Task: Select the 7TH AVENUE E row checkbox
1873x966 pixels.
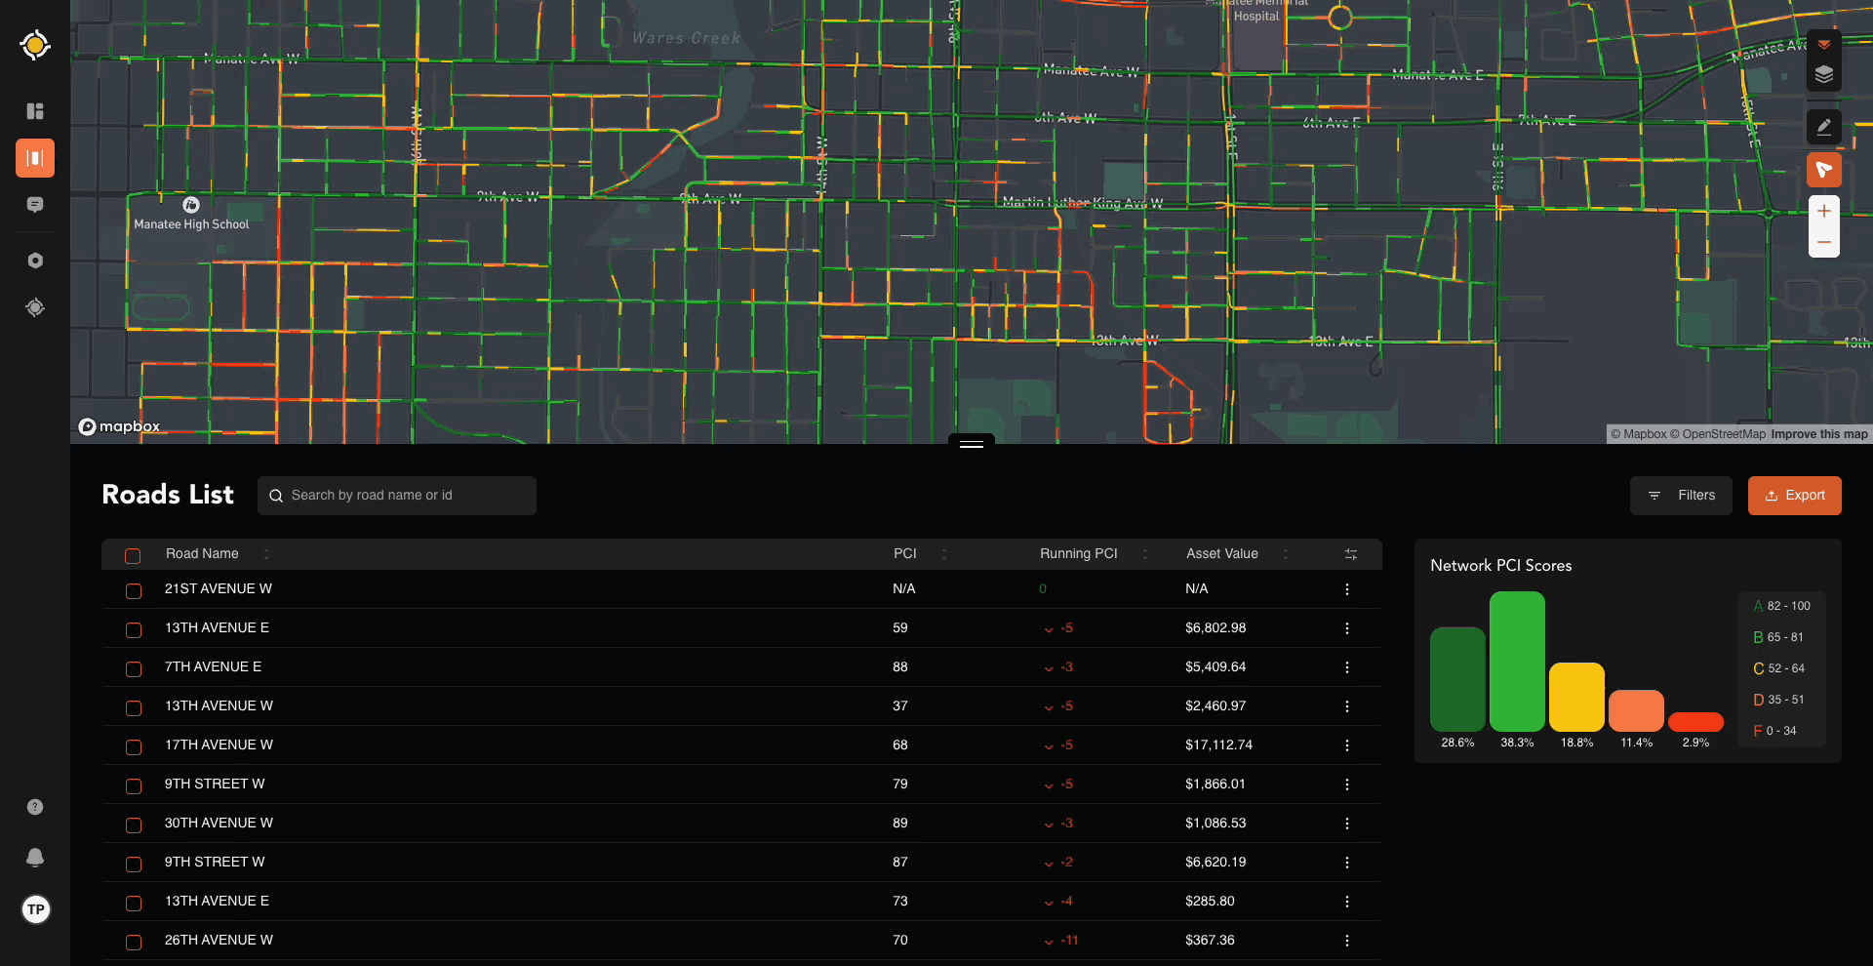Action: pos(134,668)
